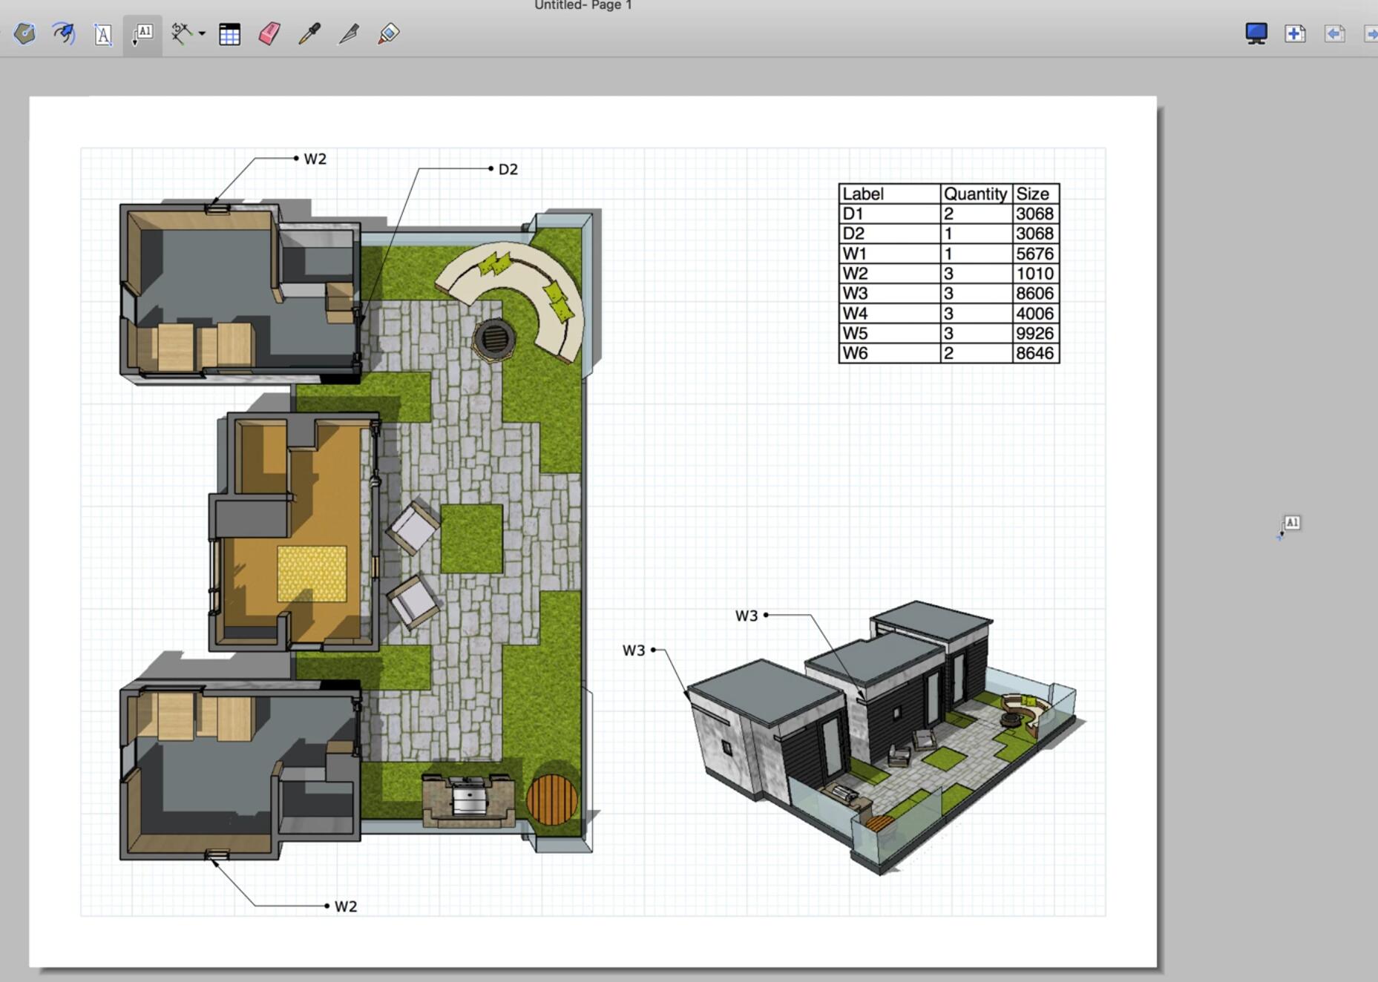This screenshot has width=1378, height=982.
Task: Select the Text tool
Action: [103, 35]
